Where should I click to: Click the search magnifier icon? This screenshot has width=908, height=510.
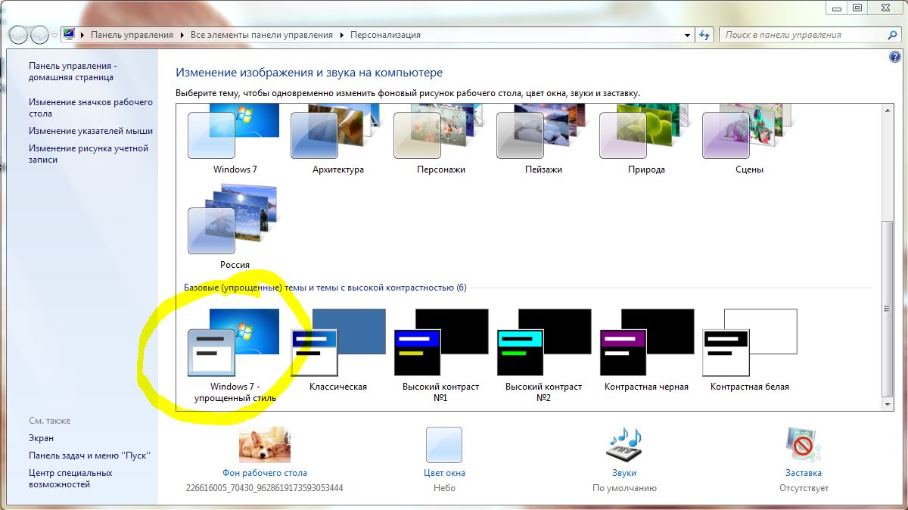(x=892, y=35)
